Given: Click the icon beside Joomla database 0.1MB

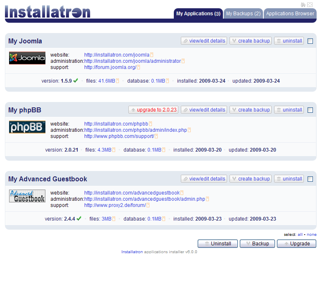Looking at the screenshot, I should tap(168, 81).
